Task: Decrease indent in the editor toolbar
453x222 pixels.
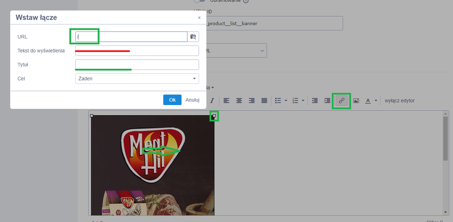Action: (315, 101)
